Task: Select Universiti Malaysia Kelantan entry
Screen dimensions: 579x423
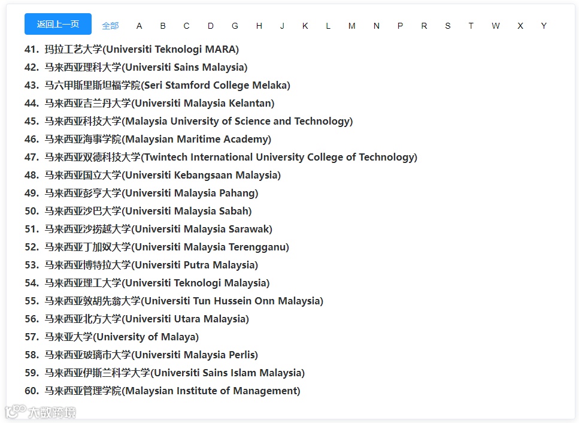Action: (x=150, y=103)
